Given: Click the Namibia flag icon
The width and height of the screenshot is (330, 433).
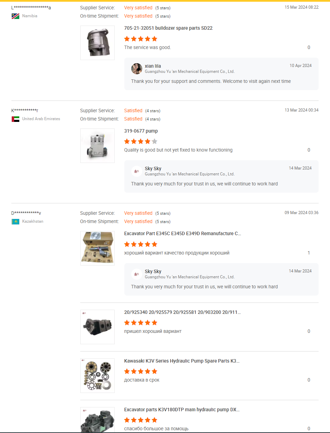Looking at the screenshot, I should coord(16,16).
